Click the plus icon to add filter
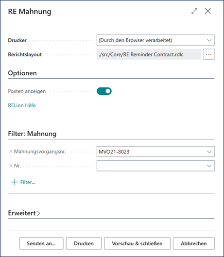This screenshot has width=224, height=257. (14, 182)
